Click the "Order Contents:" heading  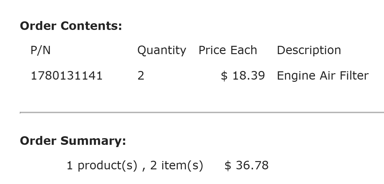tap(71, 26)
